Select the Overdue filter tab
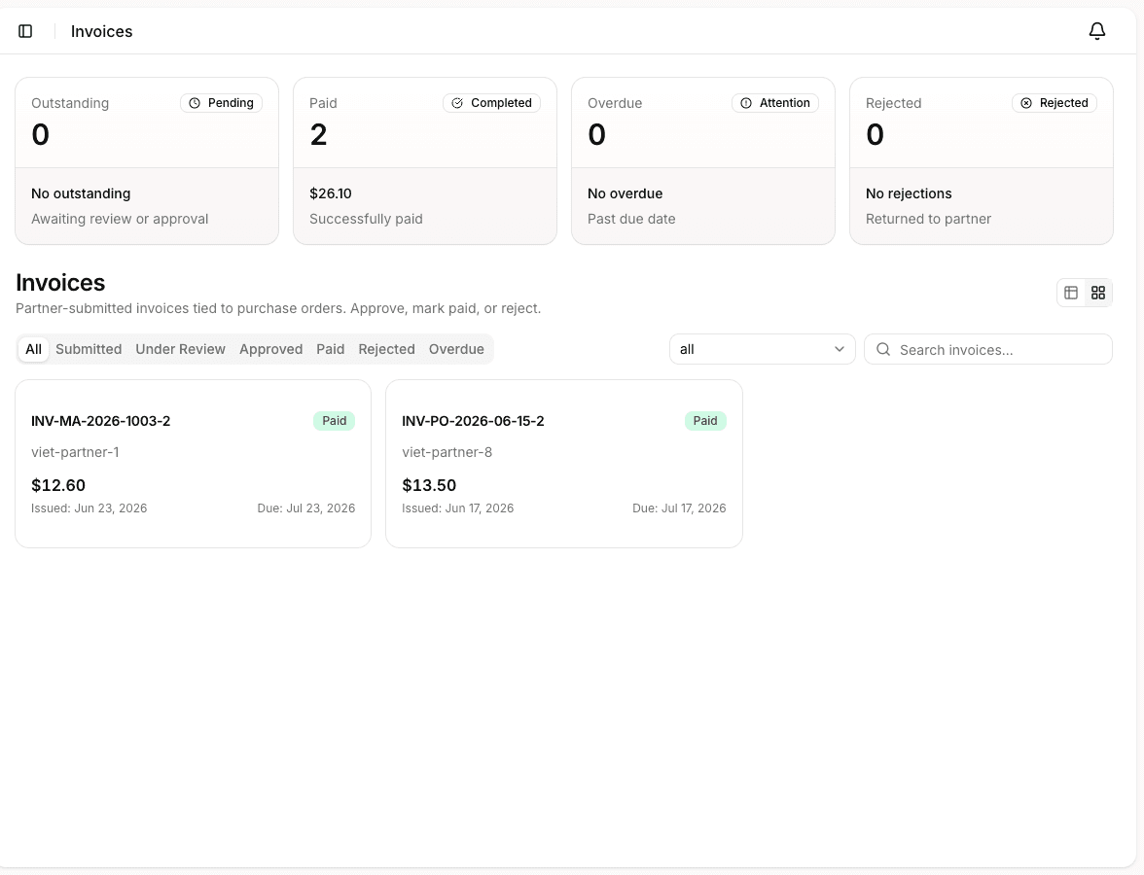 tap(457, 349)
